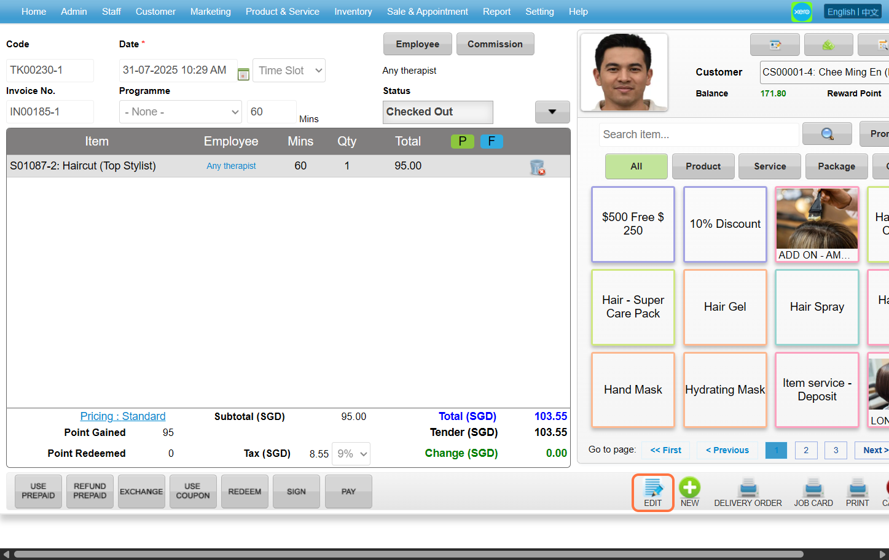The width and height of the screenshot is (889, 560).
Task: Delete the Haircut item using trash icon
Action: click(x=538, y=167)
